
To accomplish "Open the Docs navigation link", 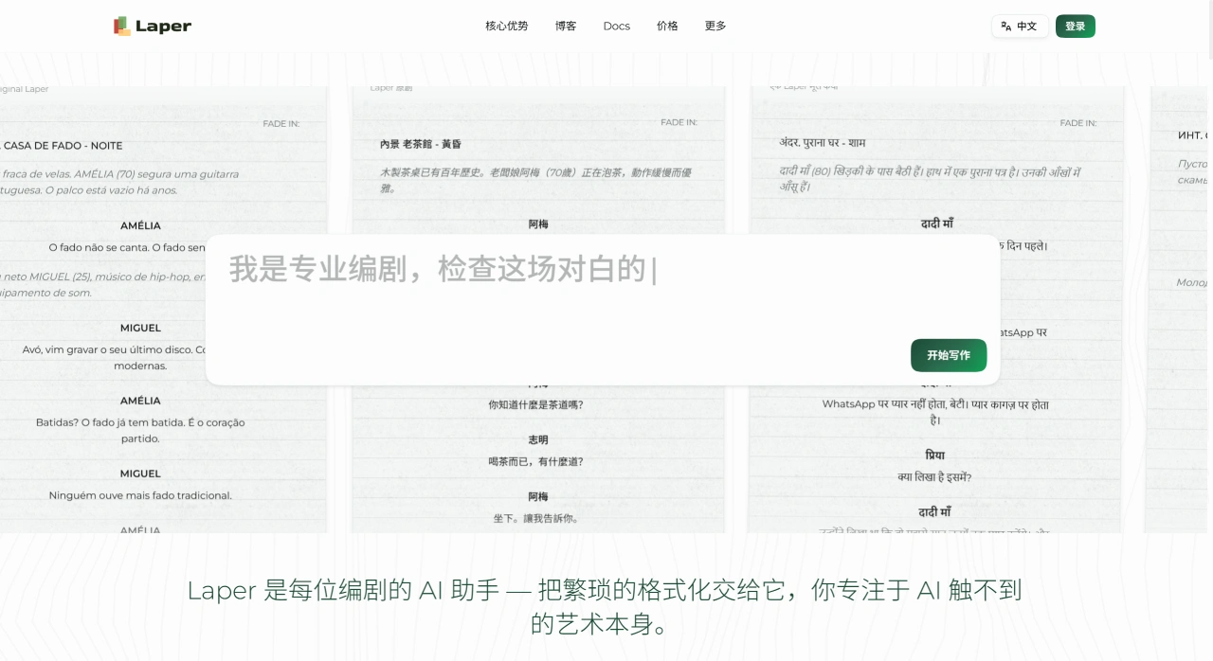I will [x=617, y=26].
